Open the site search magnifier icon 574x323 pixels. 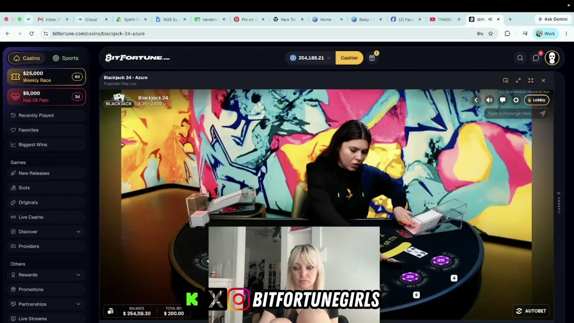click(x=520, y=58)
